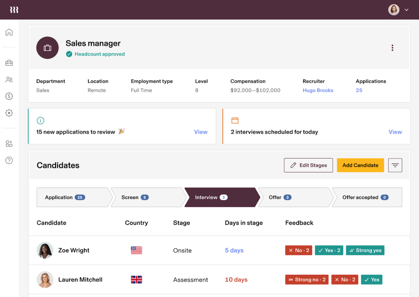Expand the user profile chevron in top bar
419x297 pixels.
pyautogui.click(x=406, y=9)
